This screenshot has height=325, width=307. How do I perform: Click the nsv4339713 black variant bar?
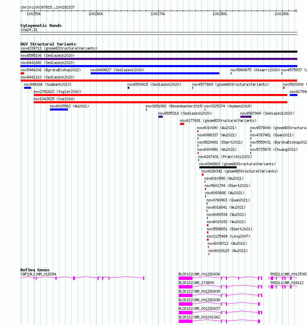pos(159,52)
